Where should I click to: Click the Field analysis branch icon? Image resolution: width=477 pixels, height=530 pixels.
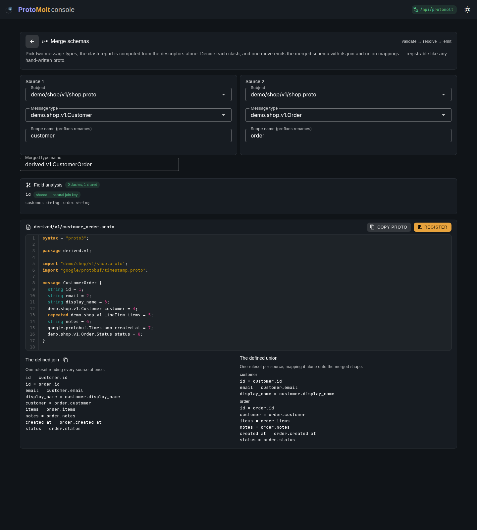tap(28, 185)
